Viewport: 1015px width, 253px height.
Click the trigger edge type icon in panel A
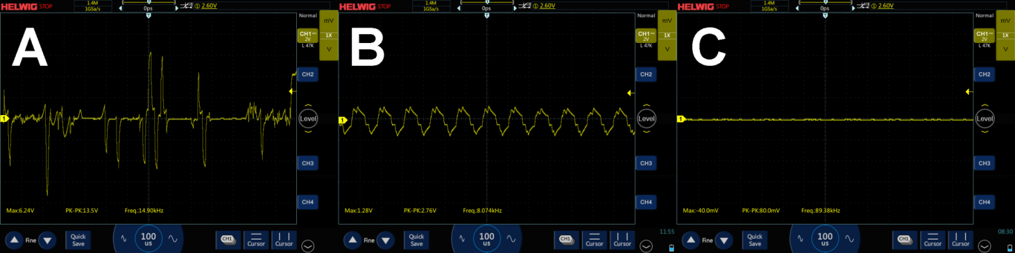point(187,6)
